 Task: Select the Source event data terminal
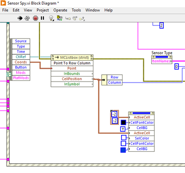tap(21, 41)
